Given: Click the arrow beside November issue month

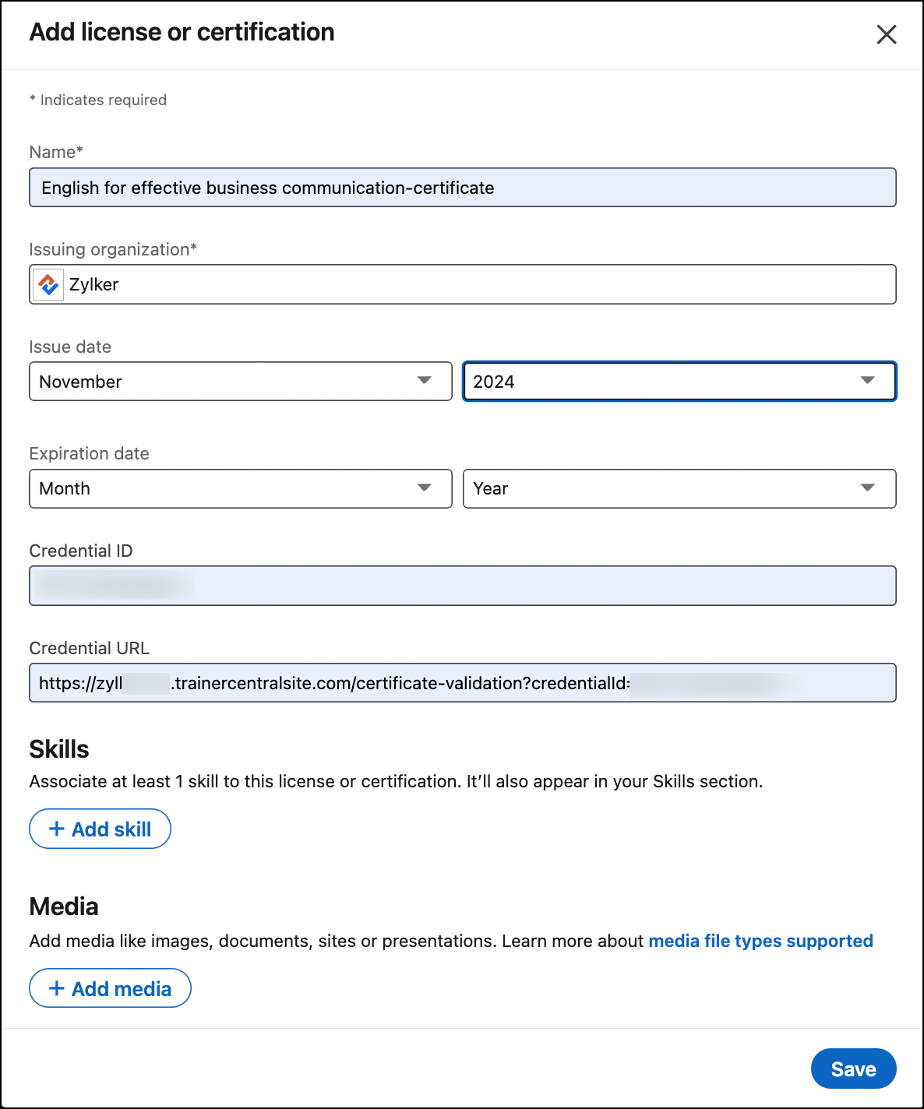Looking at the screenshot, I should click(425, 381).
